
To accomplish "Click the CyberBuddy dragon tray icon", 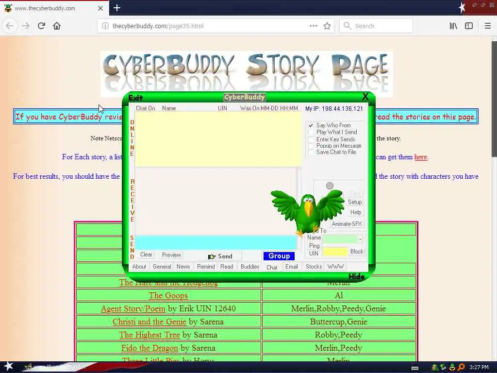I will (x=434, y=367).
